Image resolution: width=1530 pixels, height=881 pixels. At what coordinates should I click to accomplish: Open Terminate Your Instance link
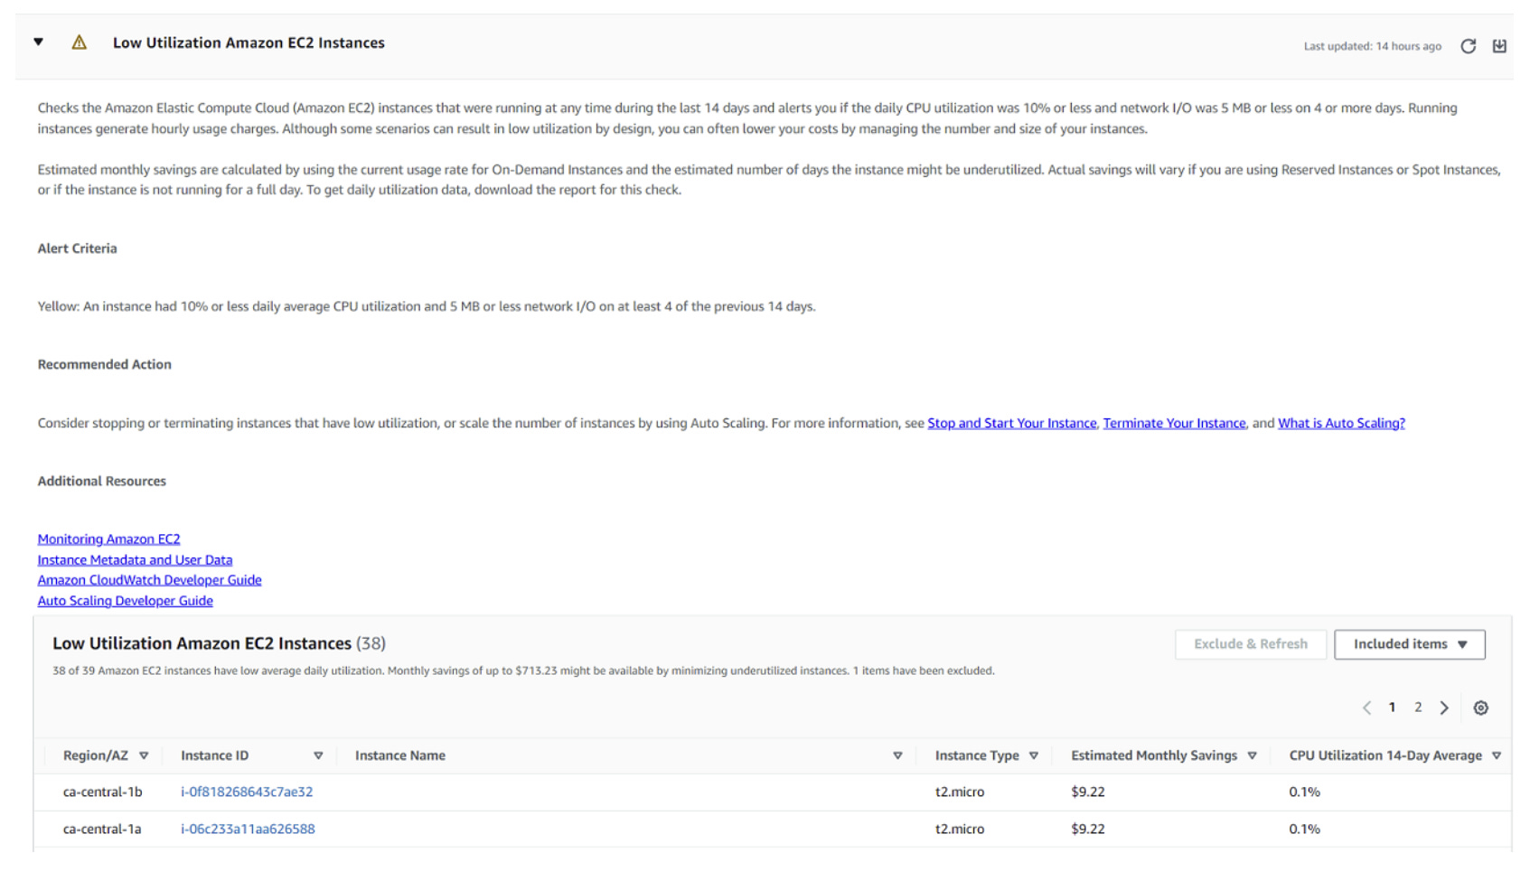tap(1174, 423)
